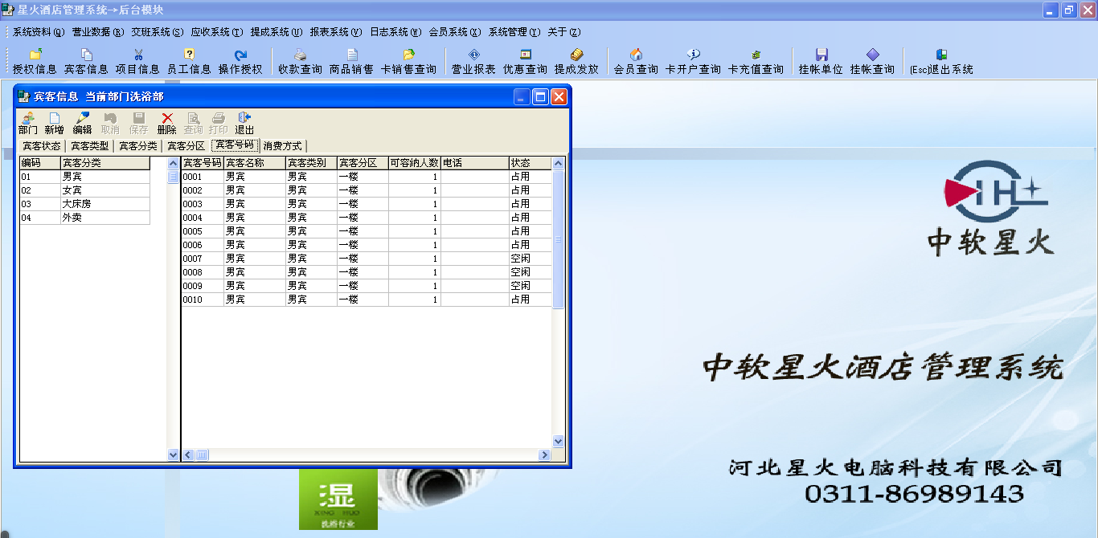This screenshot has height=538, width=1098.
Task: Click left list scroll down arrow
Action: 173,455
